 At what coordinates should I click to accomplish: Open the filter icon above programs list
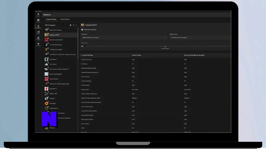(x=74, y=25)
